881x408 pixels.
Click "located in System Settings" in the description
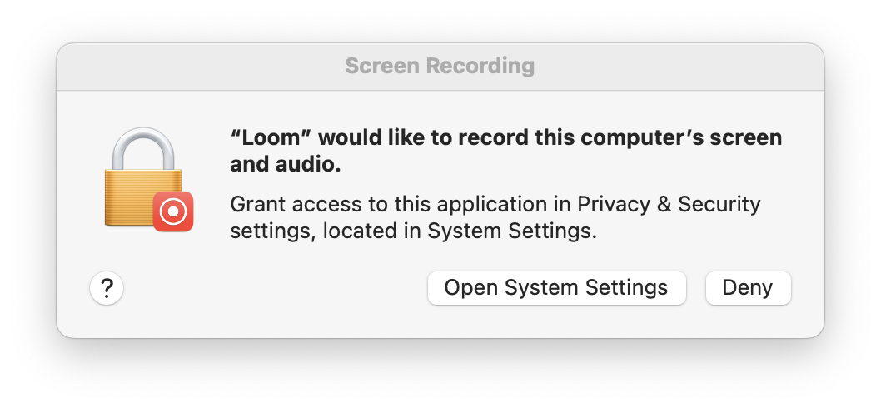(458, 231)
